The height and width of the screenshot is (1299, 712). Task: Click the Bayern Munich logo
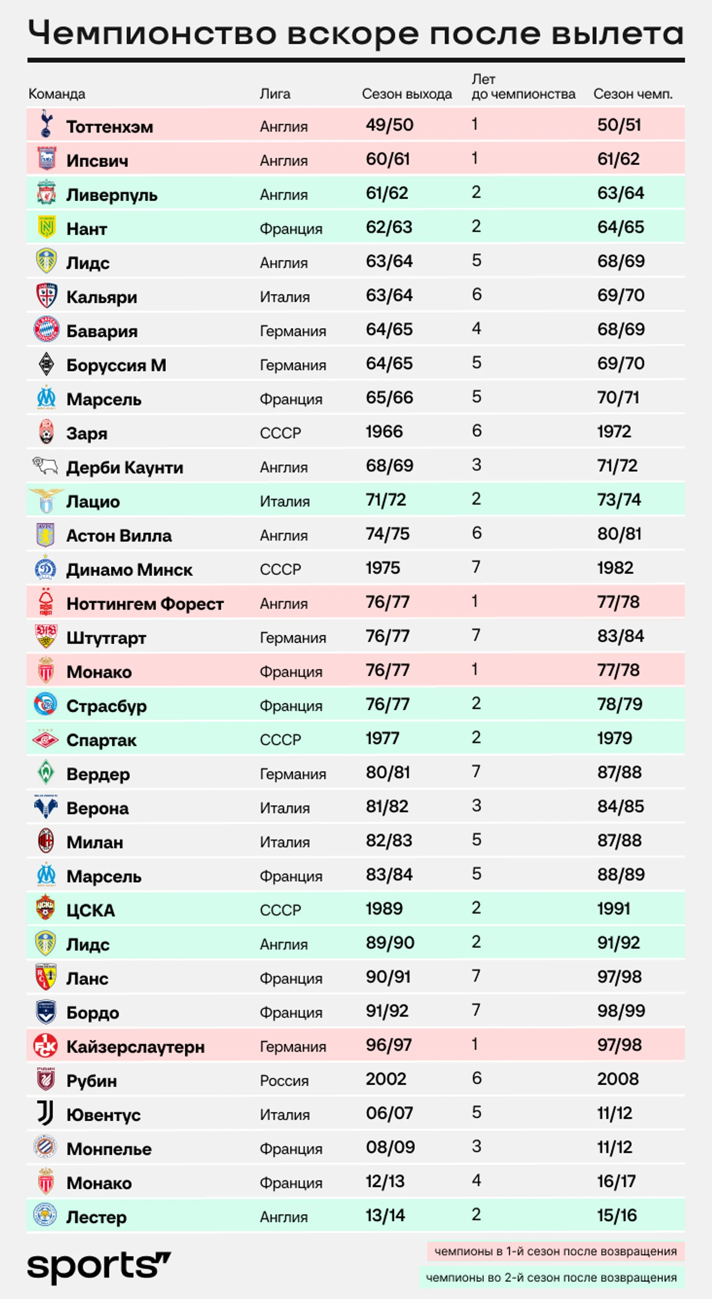(x=46, y=329)
